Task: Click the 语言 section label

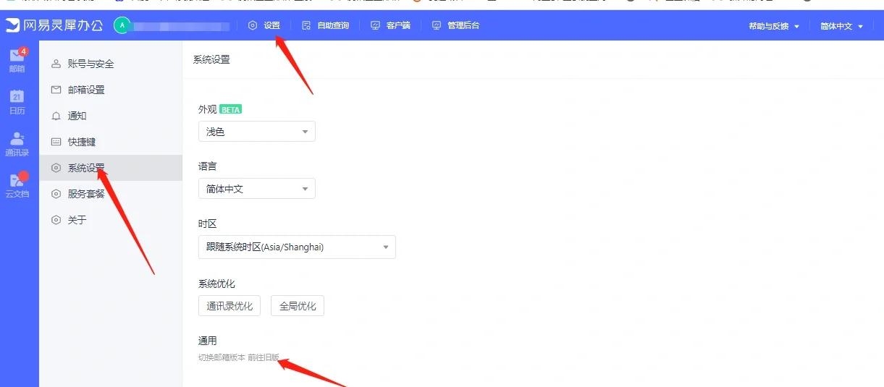Action: coord(207,166)
